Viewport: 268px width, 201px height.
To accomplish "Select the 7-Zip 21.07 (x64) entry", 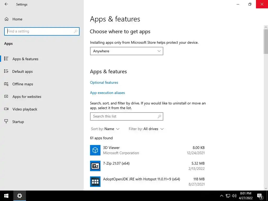I will [x=147, y=166].
